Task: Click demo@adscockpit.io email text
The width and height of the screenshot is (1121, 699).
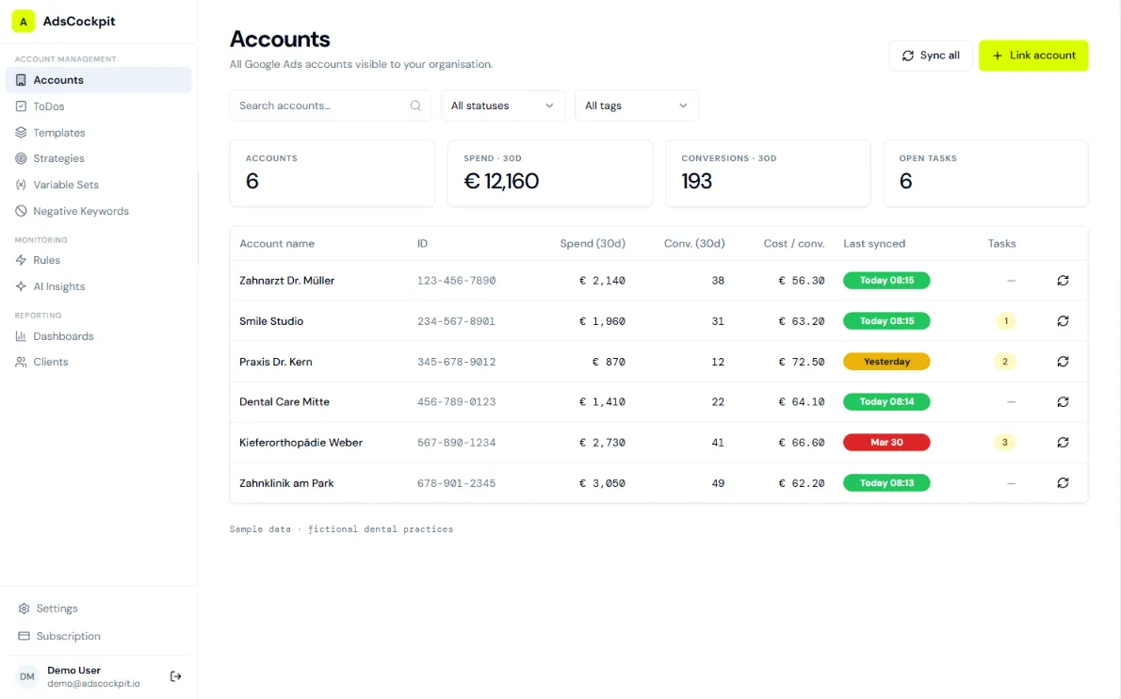Action: 93,684
